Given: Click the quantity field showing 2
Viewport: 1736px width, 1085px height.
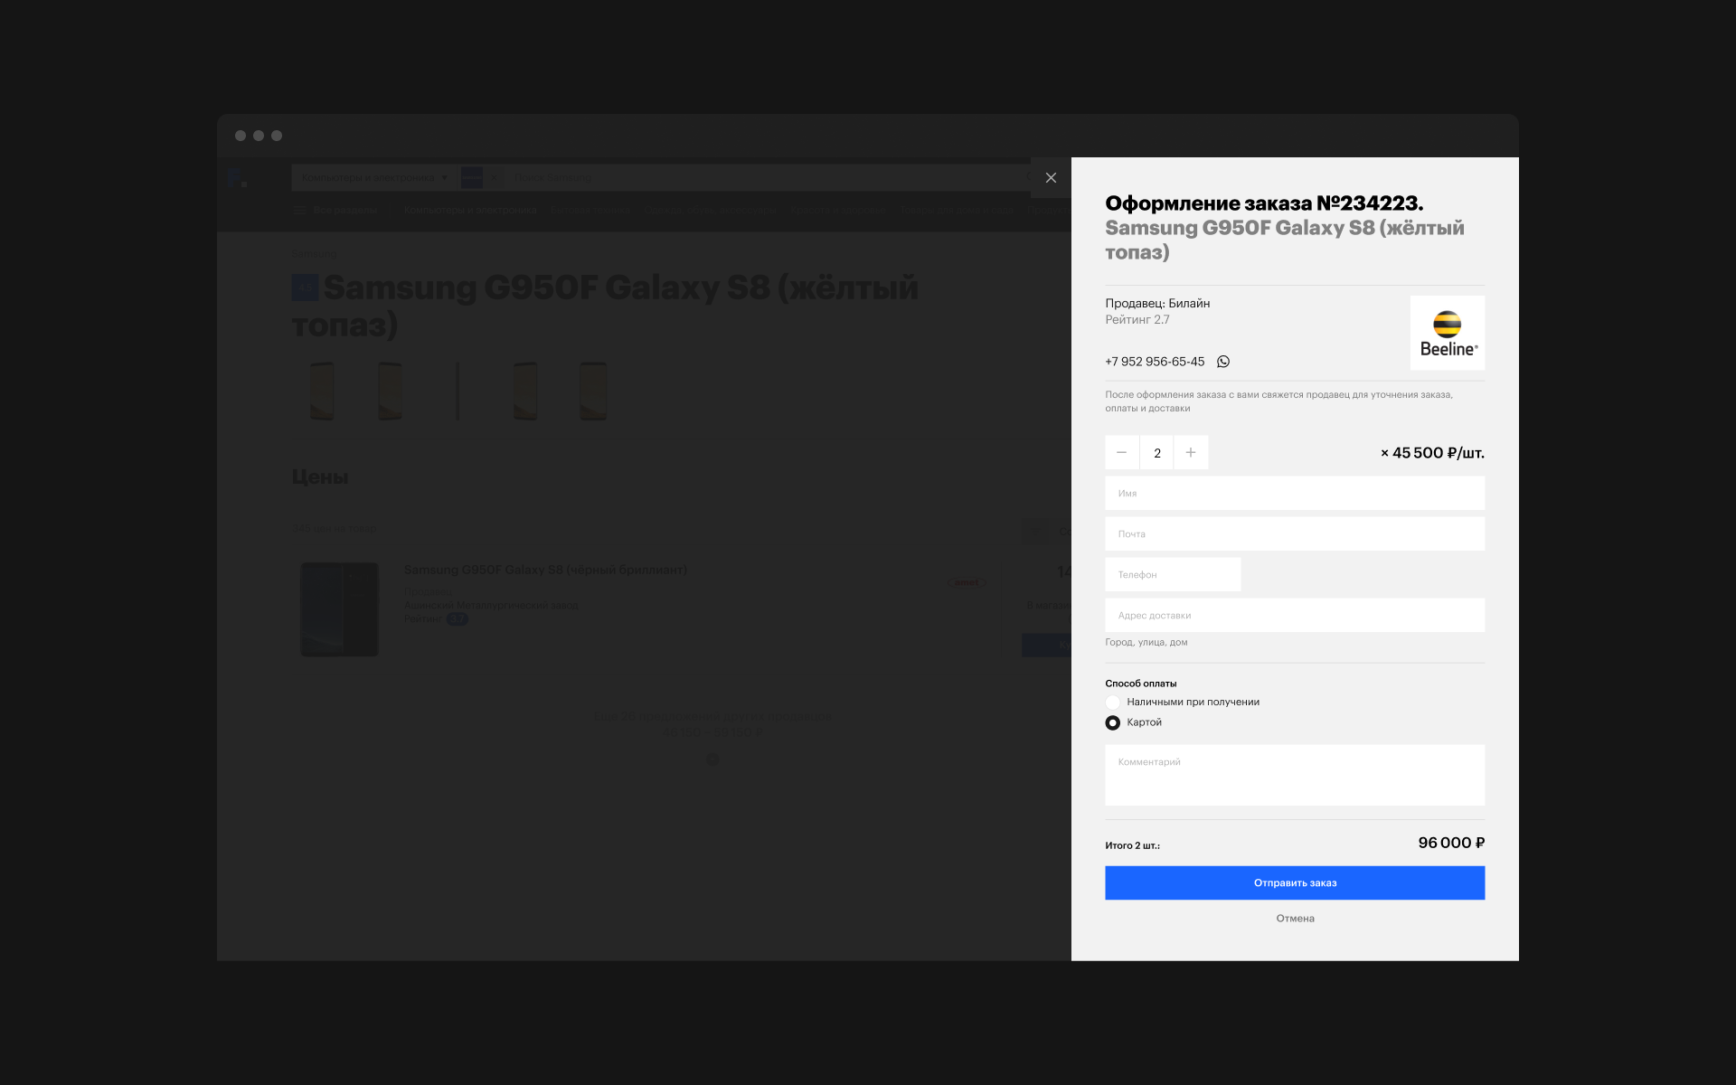Looking at the screenshot, I should 1156,452.
